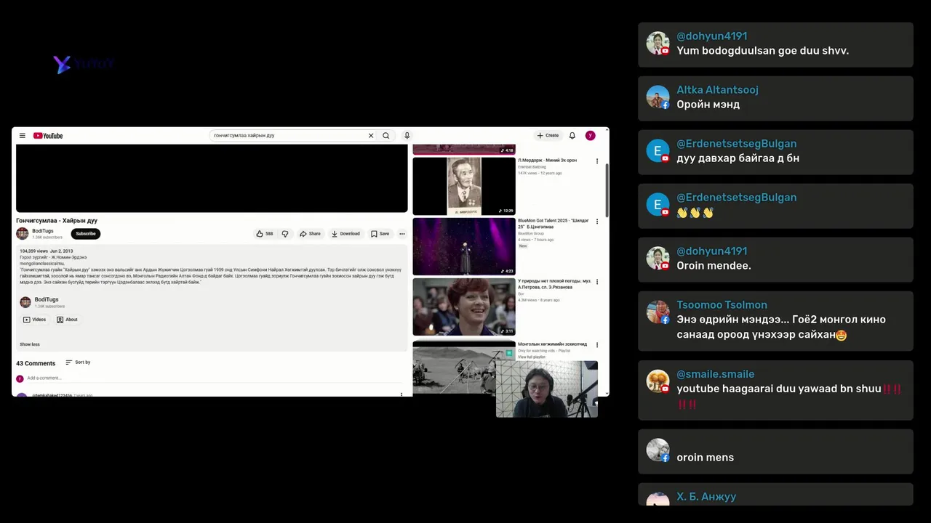This screenshot has width=931, height=523.
Task: Click the video title Гончигсумлаа - Хайрын дуу
Action: click(57, 220)
